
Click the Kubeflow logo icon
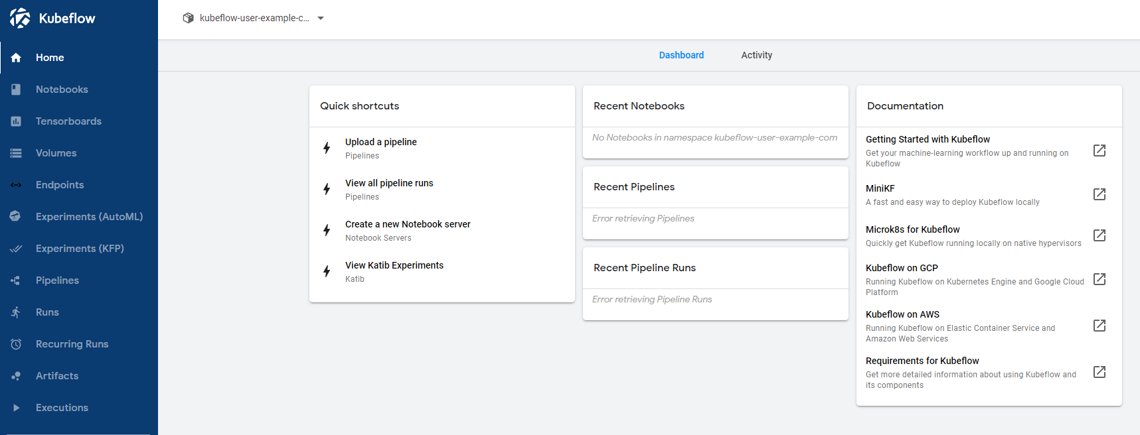[20, 18]
